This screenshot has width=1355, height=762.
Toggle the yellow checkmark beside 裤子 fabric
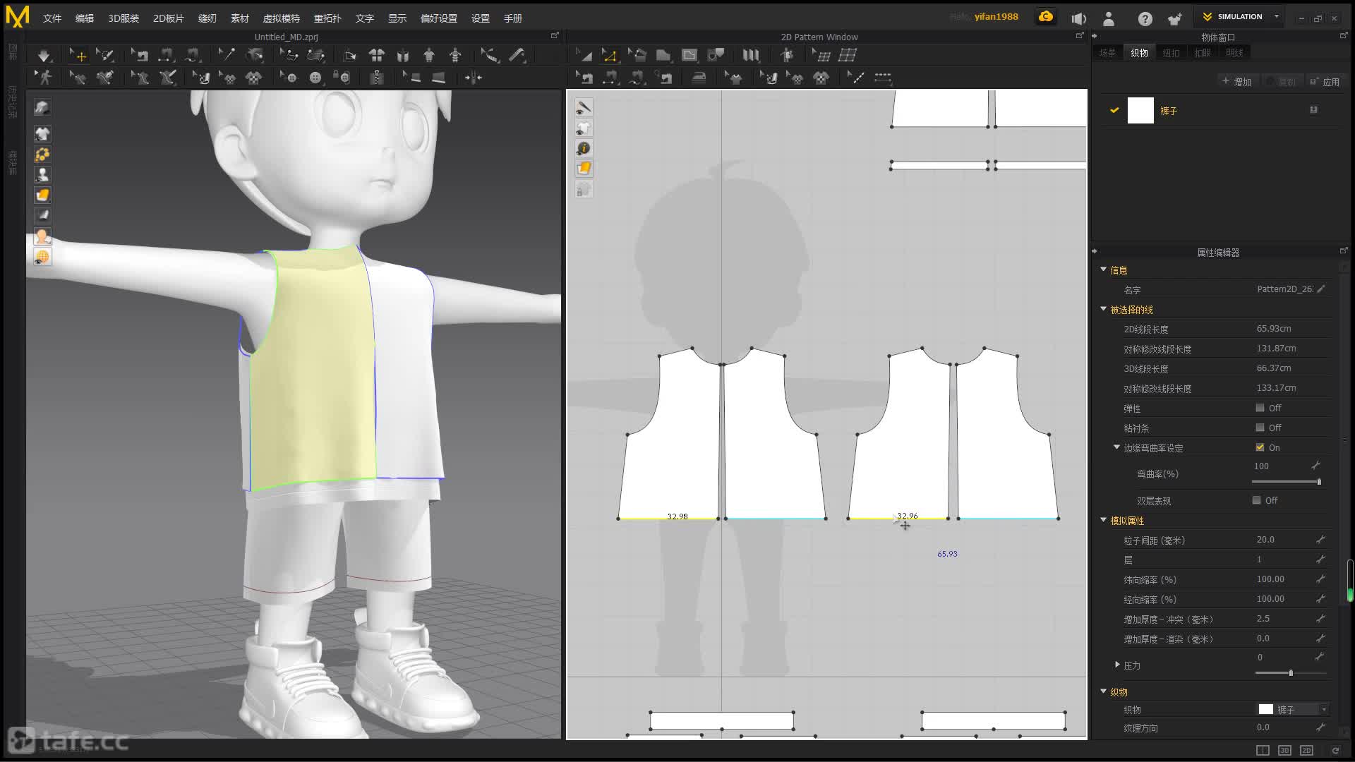[1114, 110]
